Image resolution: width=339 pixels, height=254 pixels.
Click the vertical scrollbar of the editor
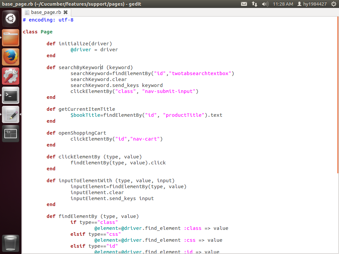338,95
